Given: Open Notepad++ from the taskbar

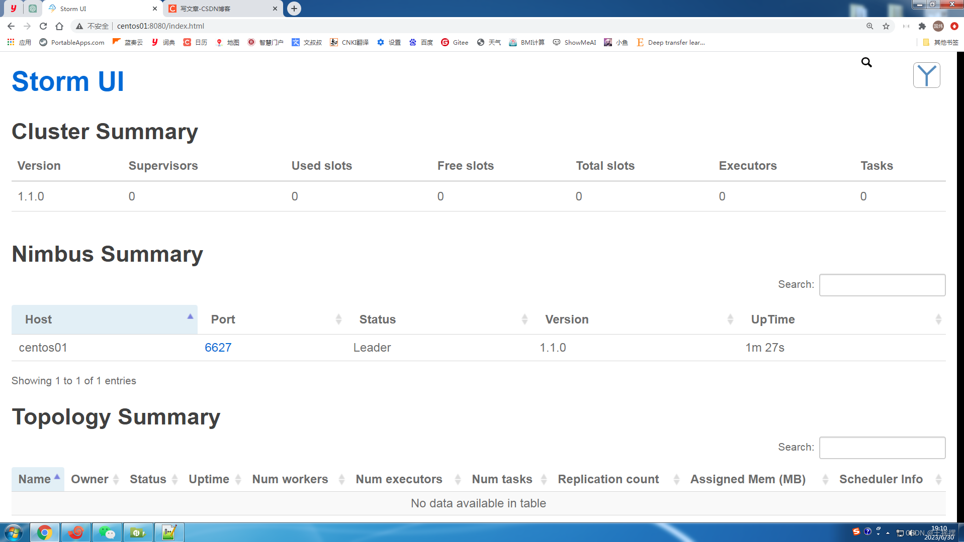Looking at the screenshot, I should (169, 532).
